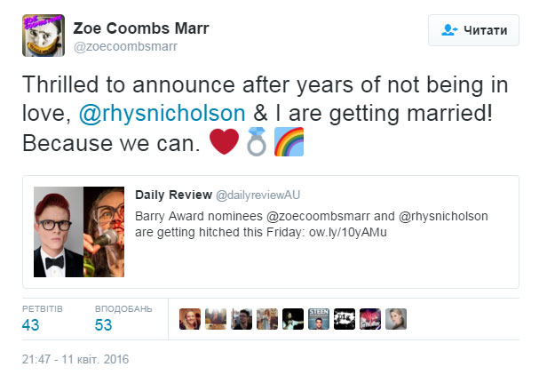View the 53 likes list
The height and width of the screenshot is (375, 539).
(x=103, y=324)
